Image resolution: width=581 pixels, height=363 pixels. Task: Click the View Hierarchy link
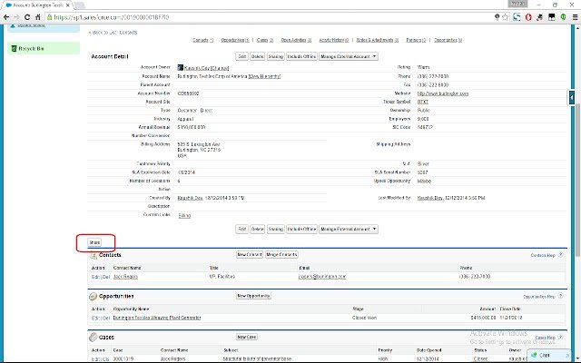[264, 76]
